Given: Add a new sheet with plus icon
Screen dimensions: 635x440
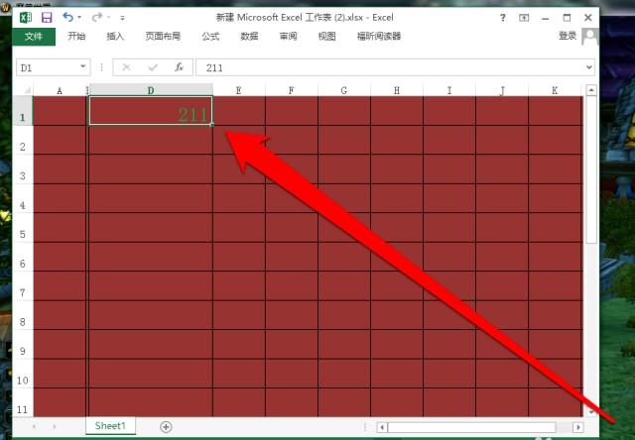Looking at the screenshot, I should pos(166,427).
